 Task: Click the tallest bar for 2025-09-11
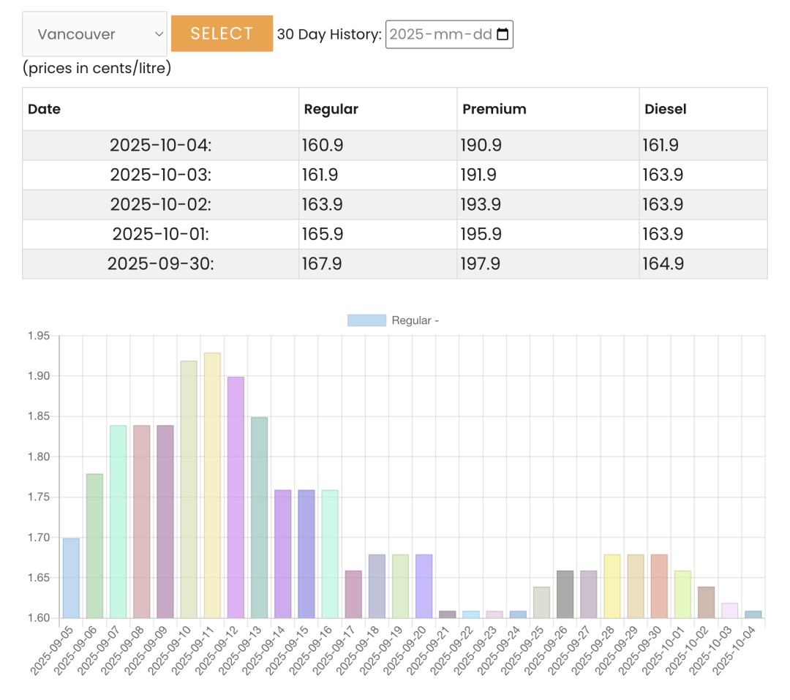212,485
